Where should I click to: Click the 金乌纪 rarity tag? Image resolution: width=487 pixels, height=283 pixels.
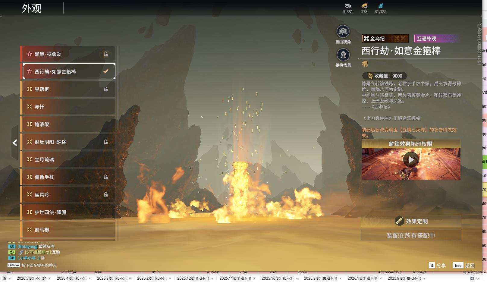[x=385, y=38]
